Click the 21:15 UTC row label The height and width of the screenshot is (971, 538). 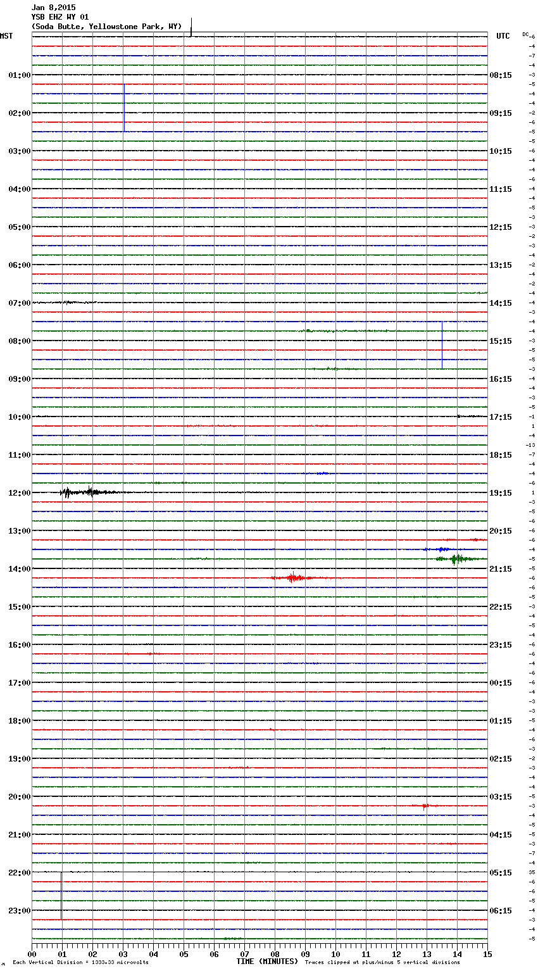pos(501,569)
